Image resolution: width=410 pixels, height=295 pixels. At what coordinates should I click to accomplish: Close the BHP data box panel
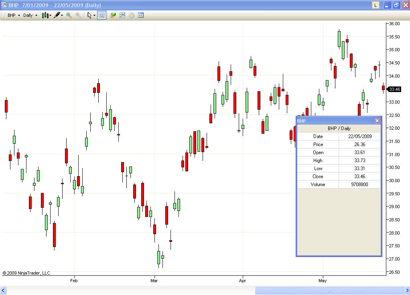(377, 120)
